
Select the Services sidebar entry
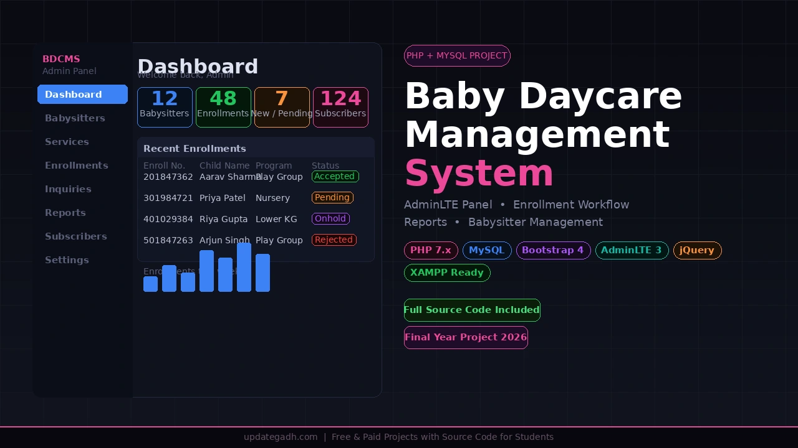tap(67, 142)
